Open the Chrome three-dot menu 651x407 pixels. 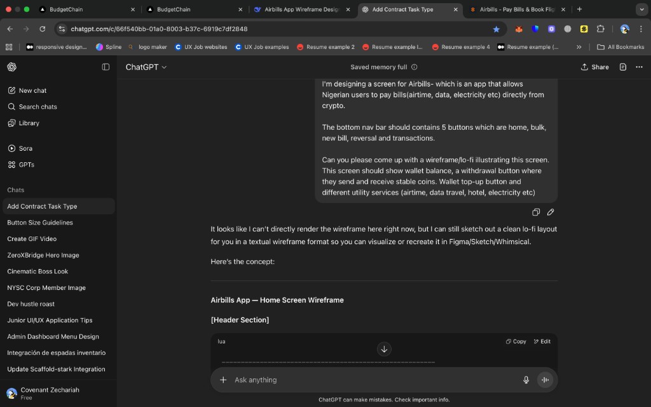pos(641,29)
